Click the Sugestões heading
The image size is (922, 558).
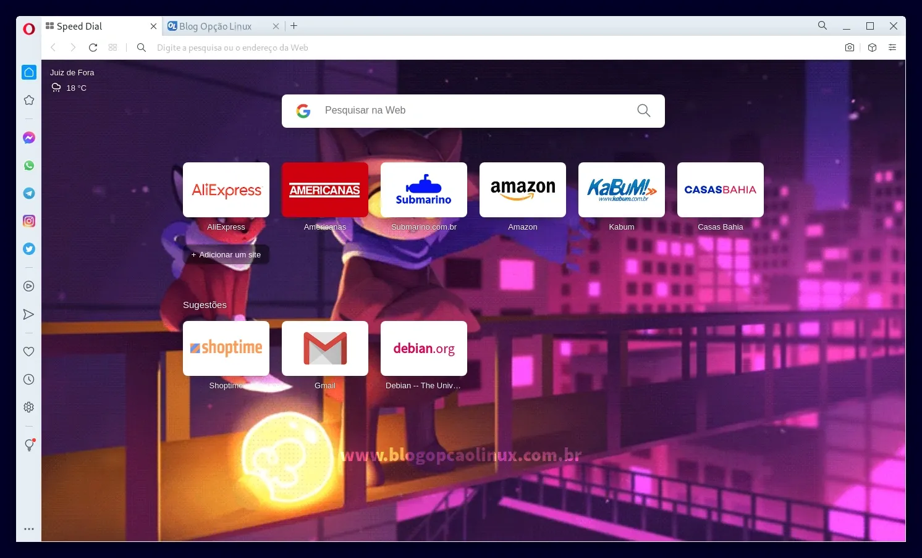pos(205,305)
